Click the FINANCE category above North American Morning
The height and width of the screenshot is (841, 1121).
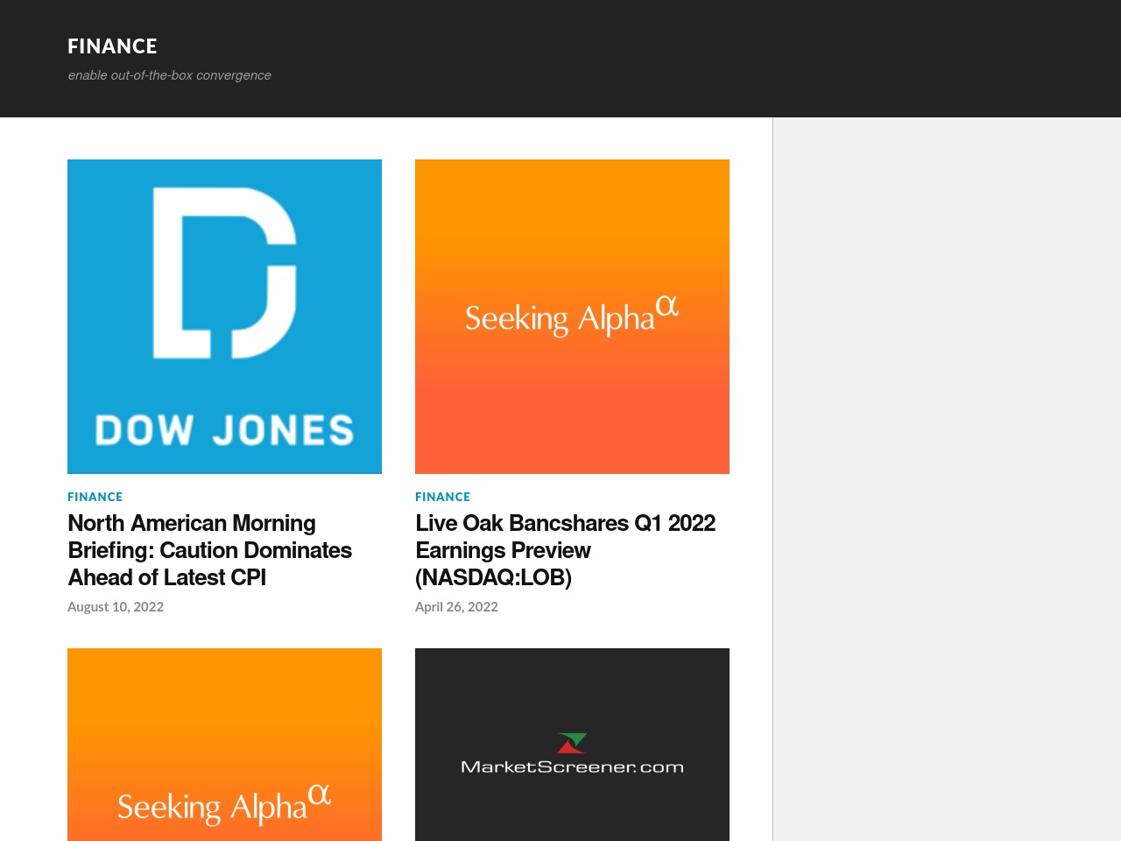[x=95, y=497]
